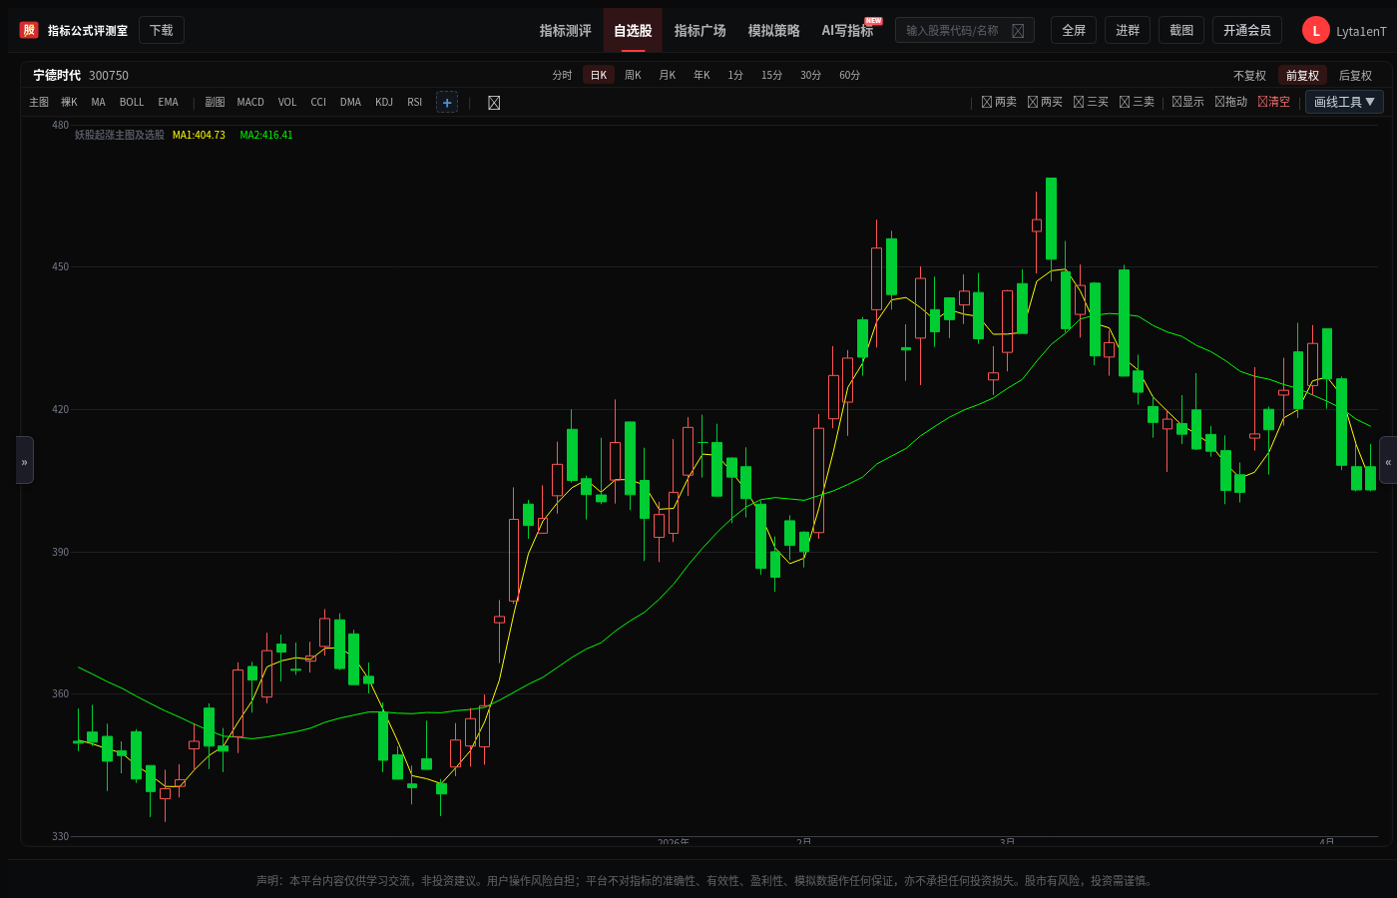Switch chart to 月K period

(x=668, y=76)
